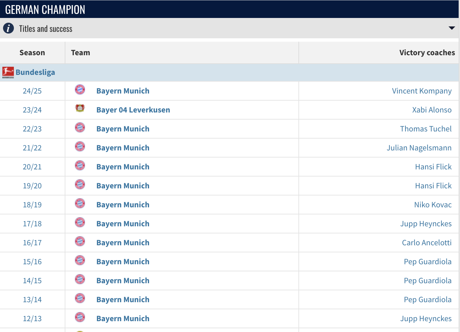Open Bayern Munich team link for 19/20
This screenshot has width=460, height=332.
(123, 186)
